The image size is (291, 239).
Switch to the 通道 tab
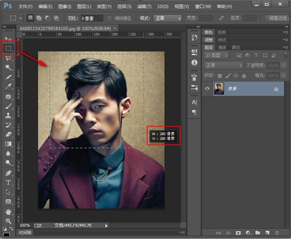pyautogui.click(x=222, y=48)
